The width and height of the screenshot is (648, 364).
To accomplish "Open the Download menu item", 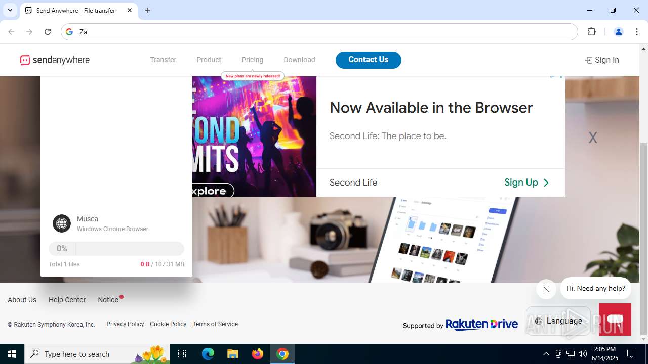I will pyautogui.click(x=299, y=60).
